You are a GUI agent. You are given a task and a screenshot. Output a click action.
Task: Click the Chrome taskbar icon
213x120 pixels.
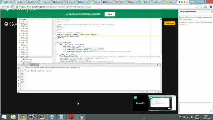(x=22, y=117)
